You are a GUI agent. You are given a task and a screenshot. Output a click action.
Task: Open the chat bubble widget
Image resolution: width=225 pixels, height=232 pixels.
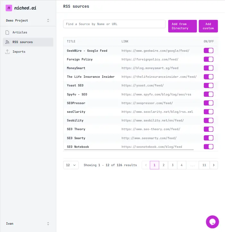click(212, 222)
